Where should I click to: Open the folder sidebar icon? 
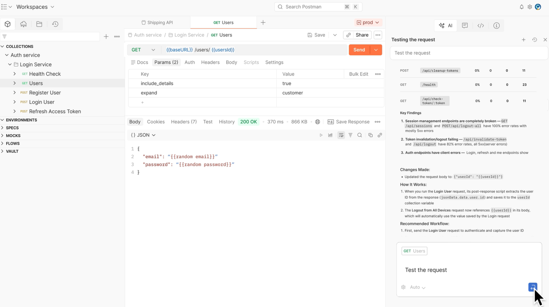[x=39, y=24]
